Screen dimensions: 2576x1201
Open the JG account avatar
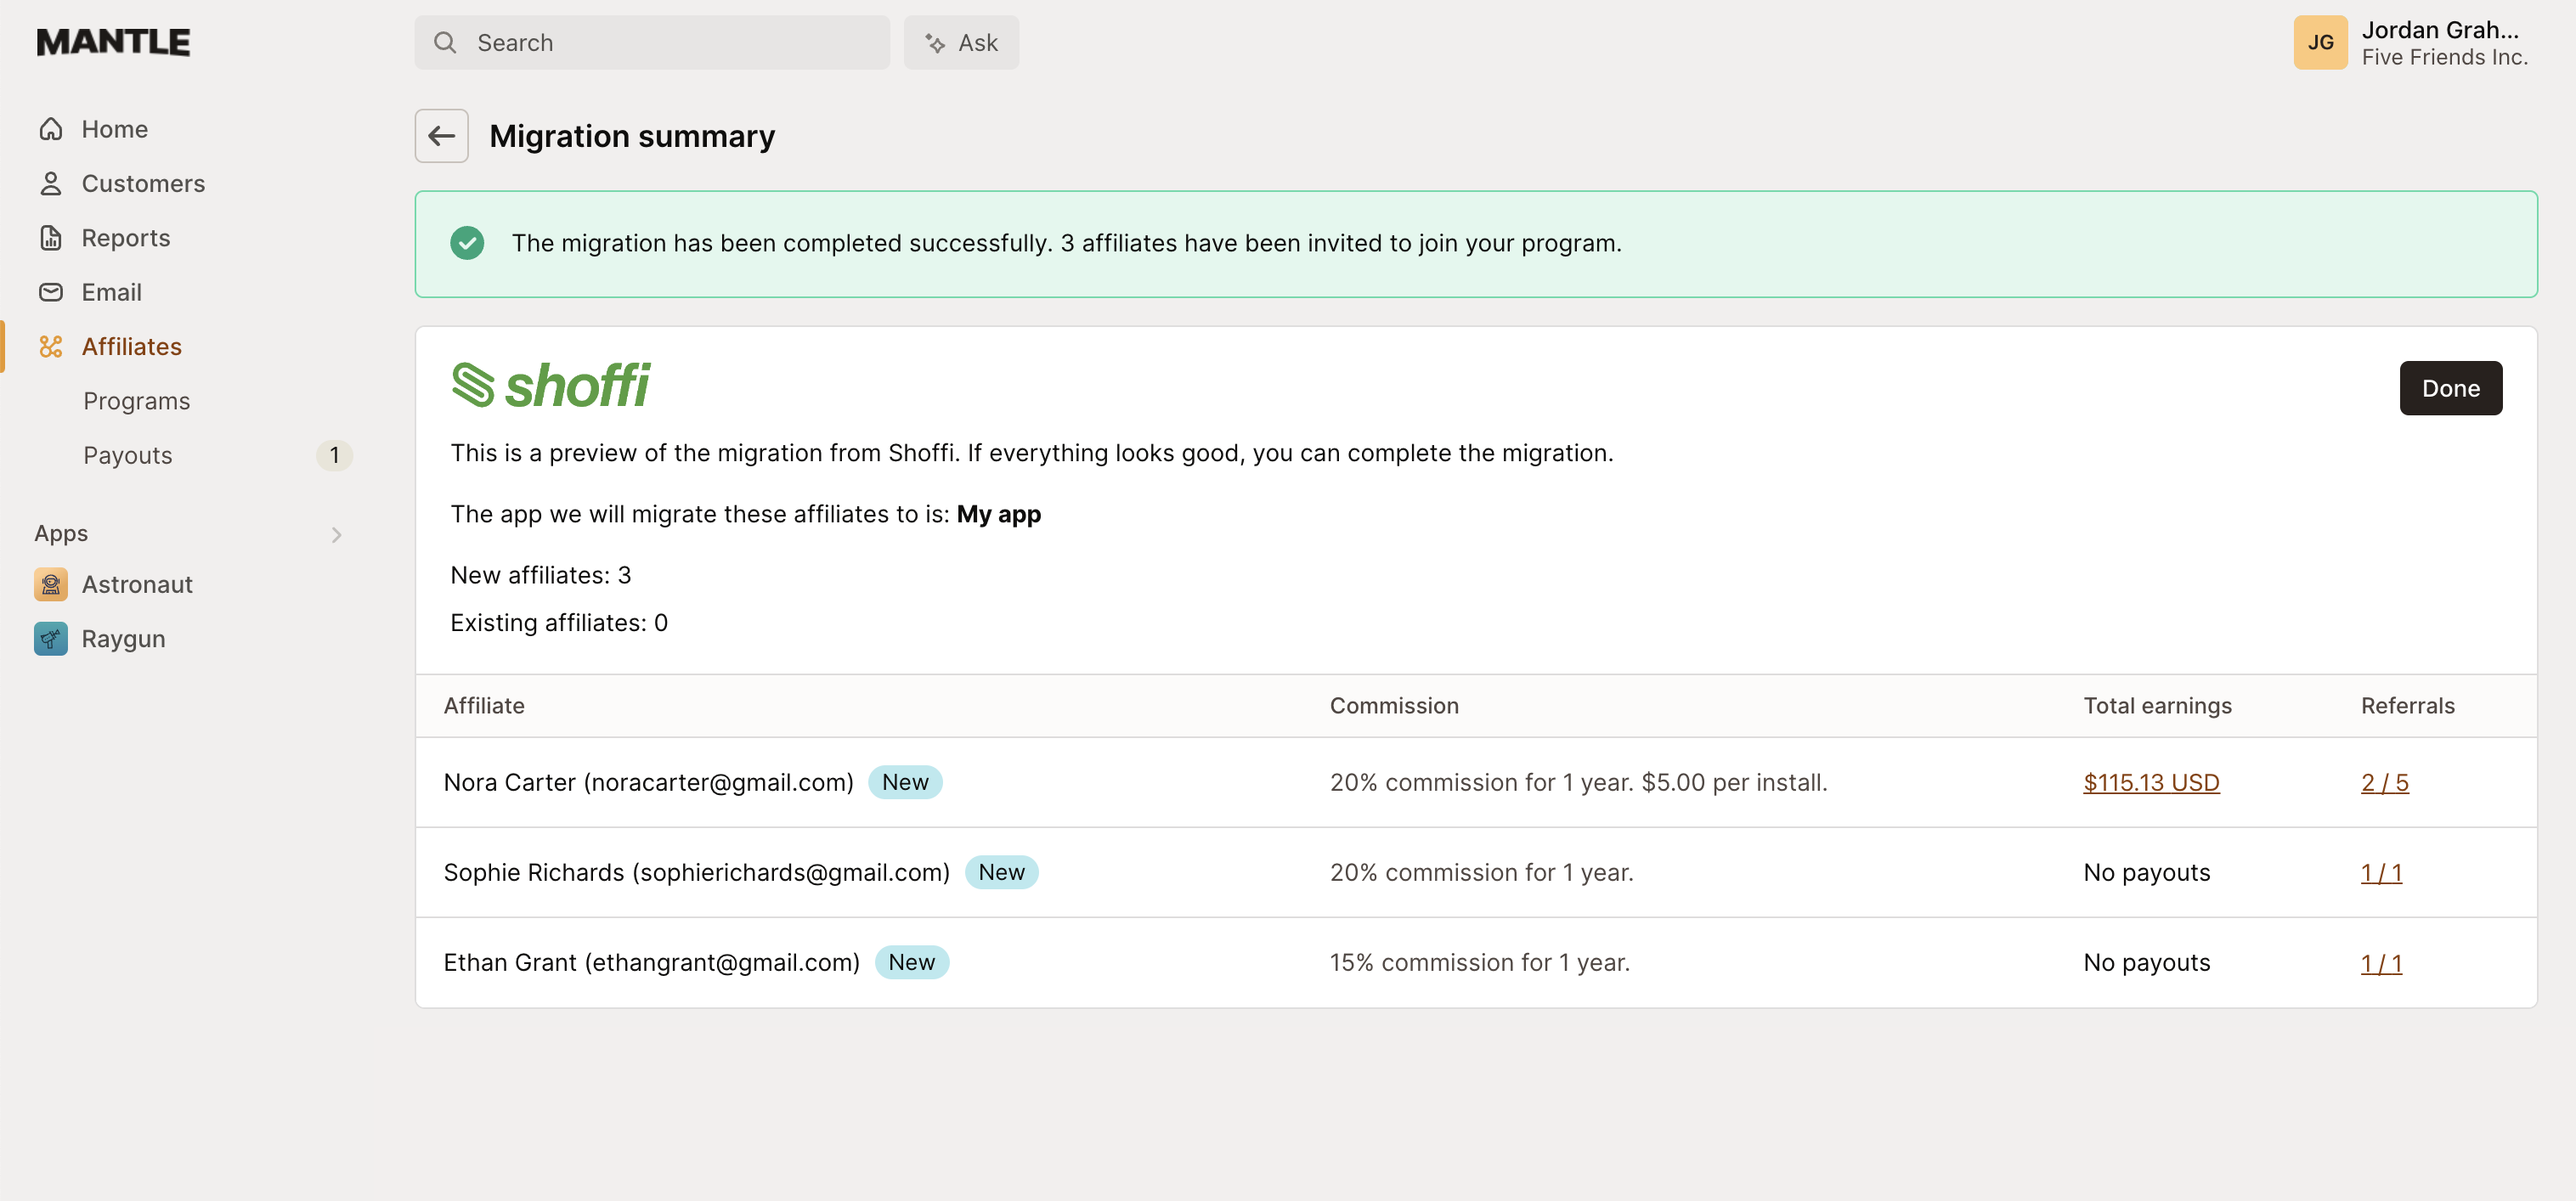click(2321, 42)
